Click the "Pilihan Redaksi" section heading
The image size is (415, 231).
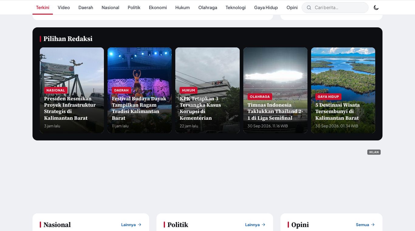[x=68, y=39]
